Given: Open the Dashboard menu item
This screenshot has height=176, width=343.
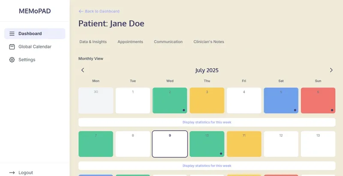Looking at the screenshot, I should [x=35, y=34].
